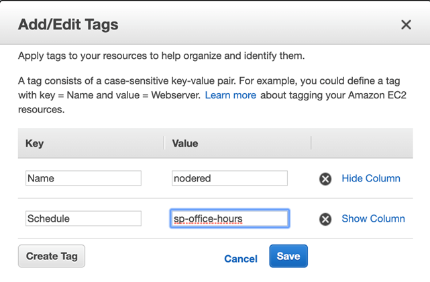Click the Add/Edit Tags title heading

(x=68, y=24)
